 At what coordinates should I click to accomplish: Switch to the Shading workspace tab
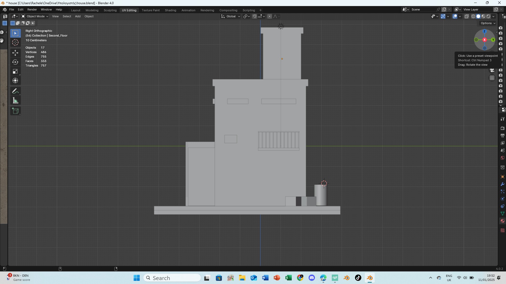click(x=171, y=10)
